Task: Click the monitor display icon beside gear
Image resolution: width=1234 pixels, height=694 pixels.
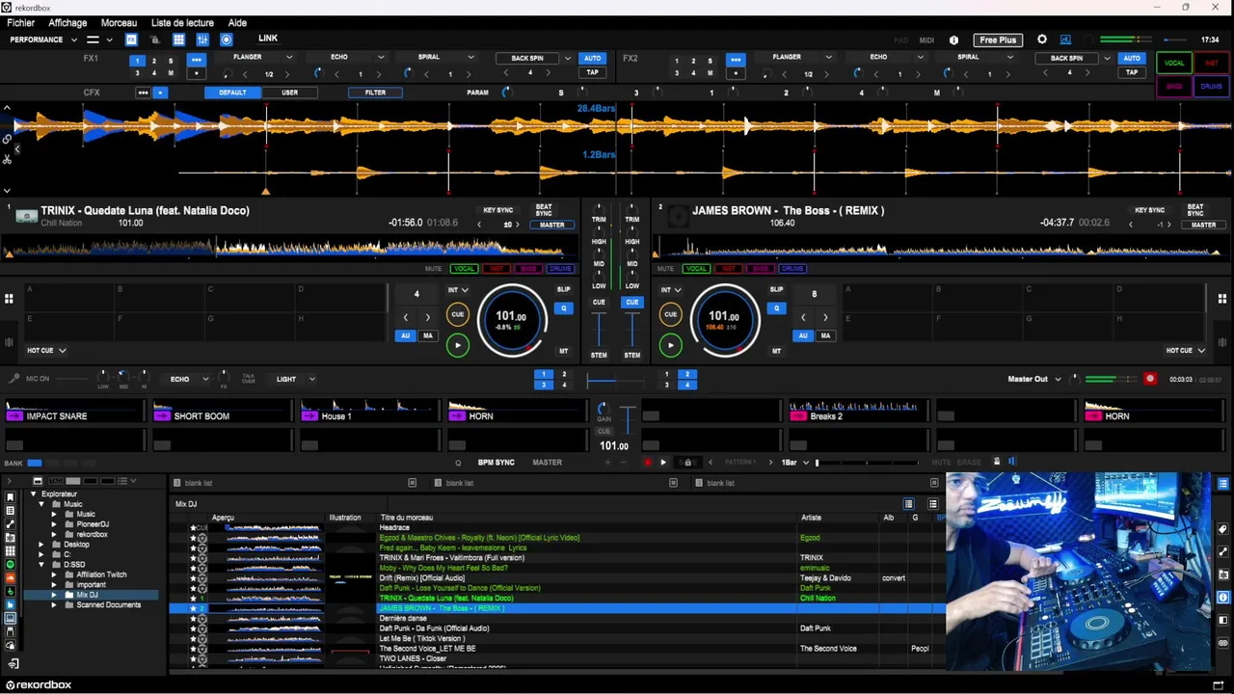Action: coord(1065,40)
